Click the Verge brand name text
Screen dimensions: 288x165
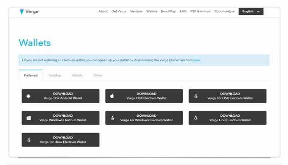point(32,12)
